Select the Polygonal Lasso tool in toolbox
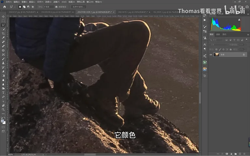The width and height of the screenshot is (250, 156). click(3, 25)
